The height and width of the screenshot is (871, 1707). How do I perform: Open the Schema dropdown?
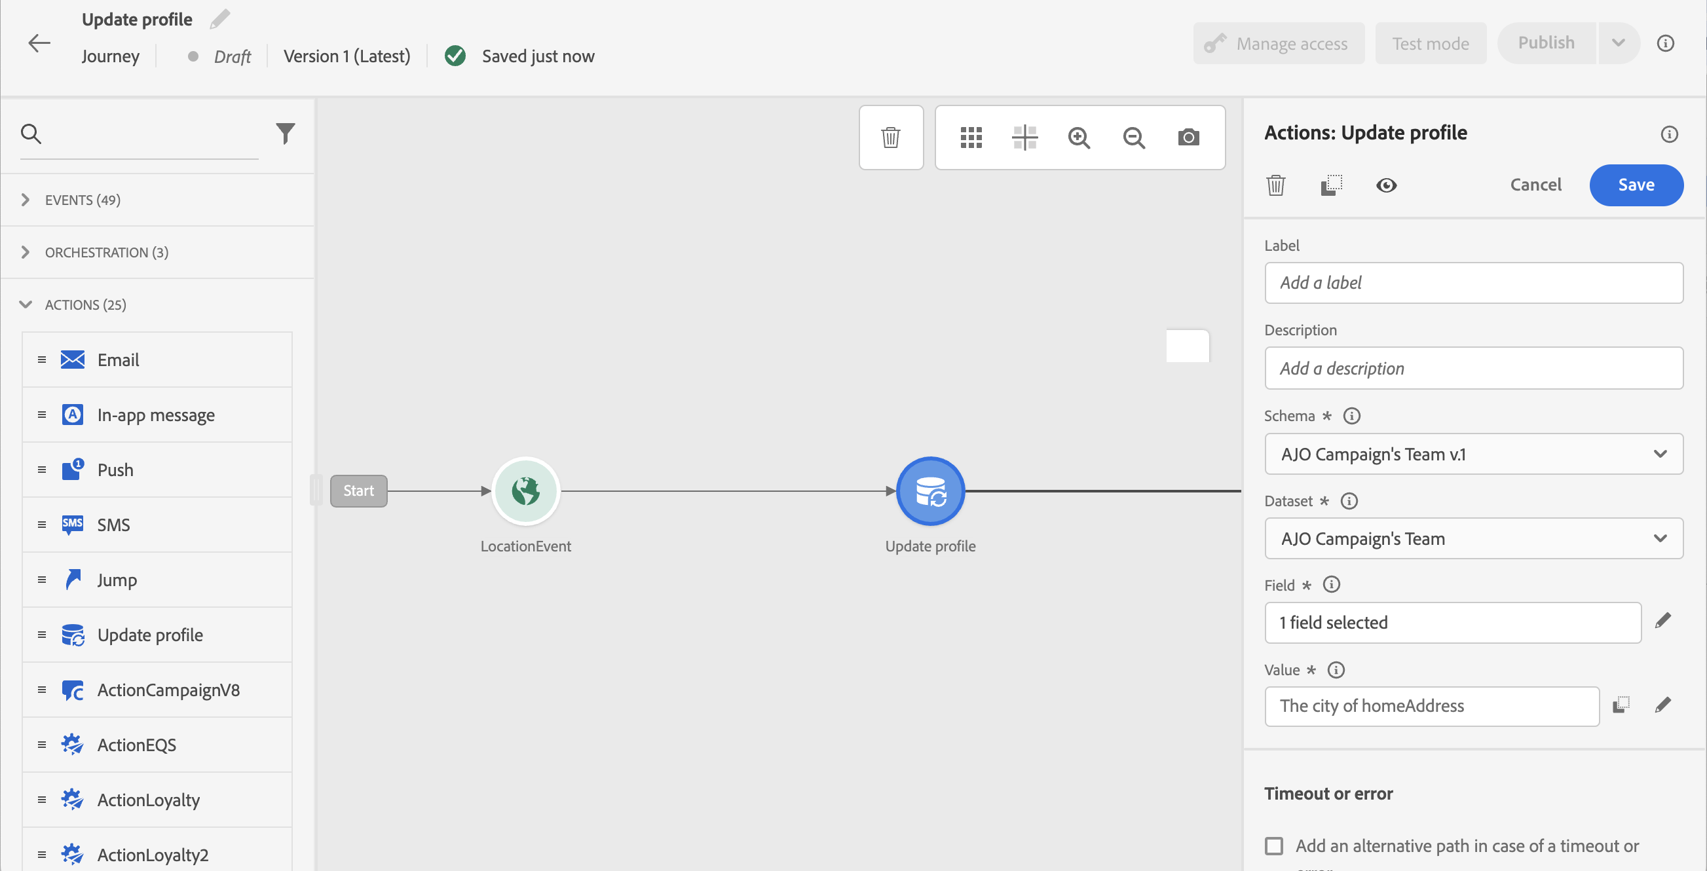(1473, 454)
